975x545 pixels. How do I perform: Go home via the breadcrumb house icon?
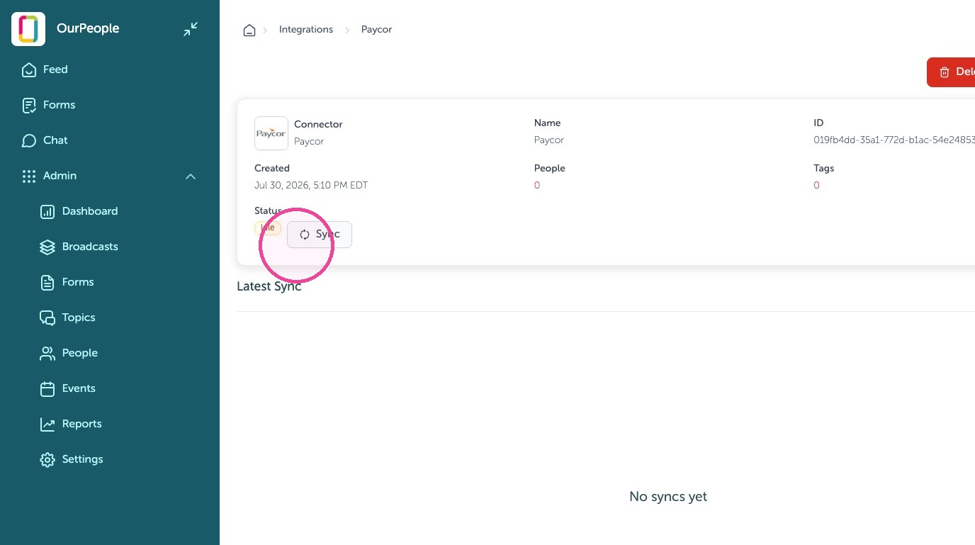coord(249,30)
